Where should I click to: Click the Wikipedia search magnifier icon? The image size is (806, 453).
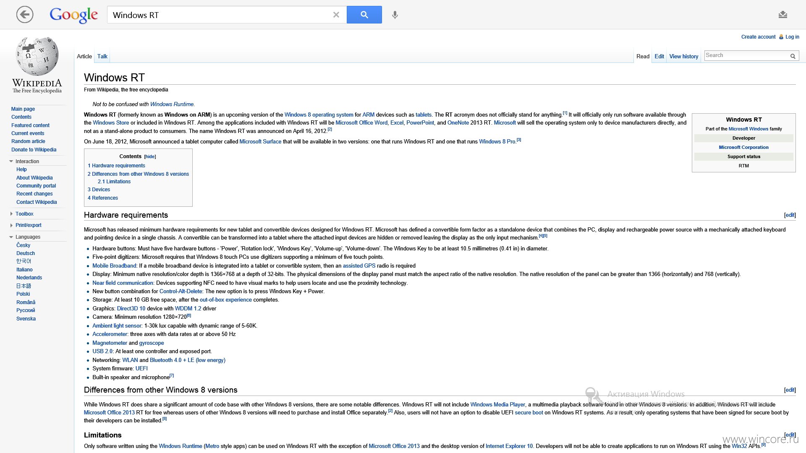(x=793, y=56)
